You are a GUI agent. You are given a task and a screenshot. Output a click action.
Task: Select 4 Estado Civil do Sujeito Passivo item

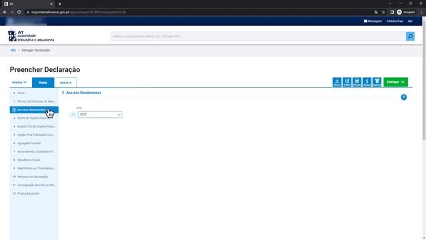(34, 127)
